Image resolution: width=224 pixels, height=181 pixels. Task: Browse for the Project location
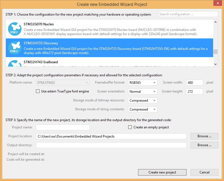(204, 136)
